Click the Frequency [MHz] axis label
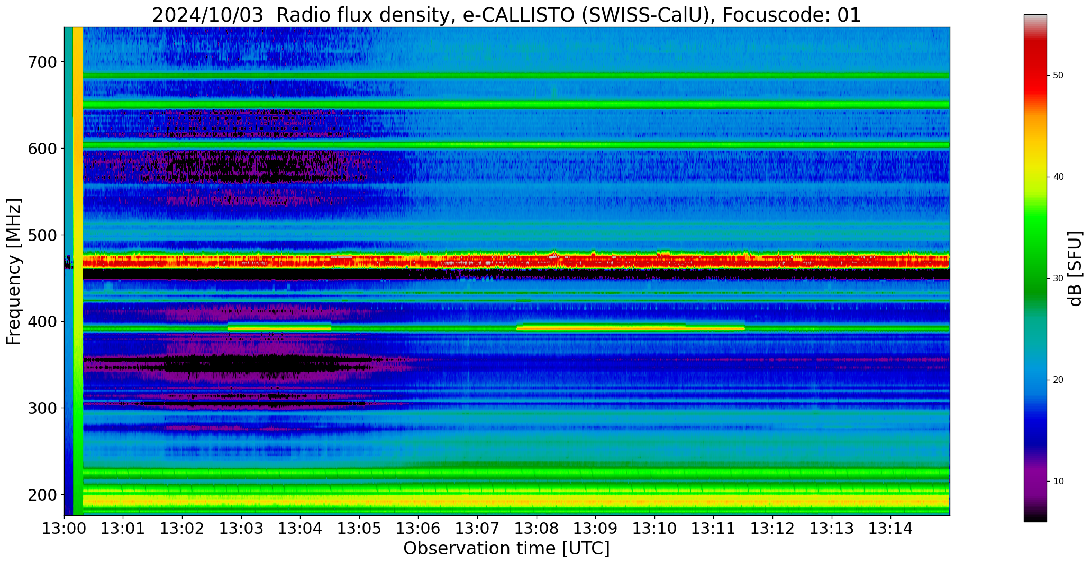Viewport: 1091px width, 564px height. pos(14,272)
